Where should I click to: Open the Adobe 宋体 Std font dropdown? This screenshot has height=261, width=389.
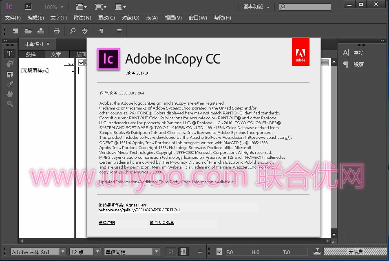click(x=63, y=252)
